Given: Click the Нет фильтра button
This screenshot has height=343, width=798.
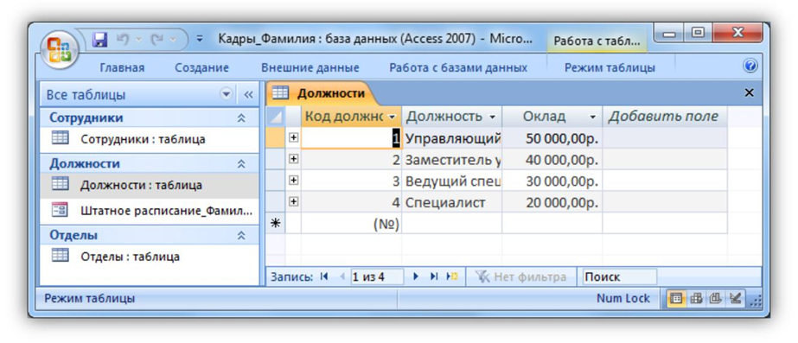Looking at the screenshot, I should 520,276.
